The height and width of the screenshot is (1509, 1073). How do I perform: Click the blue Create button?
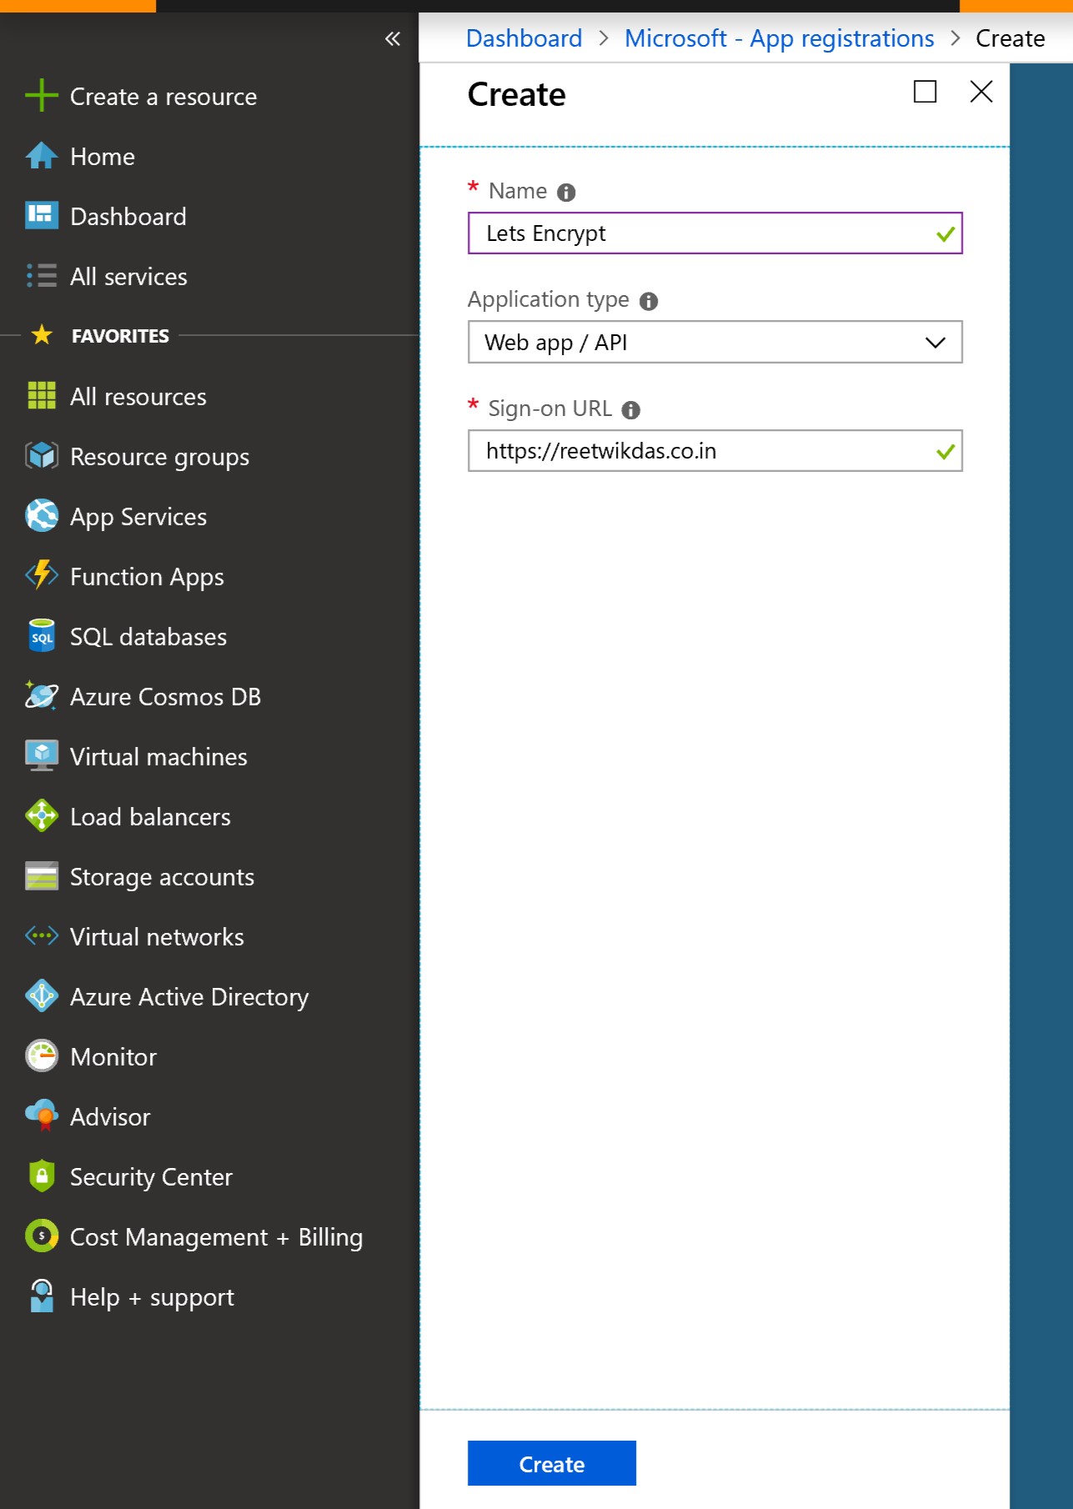point(552,1463)
